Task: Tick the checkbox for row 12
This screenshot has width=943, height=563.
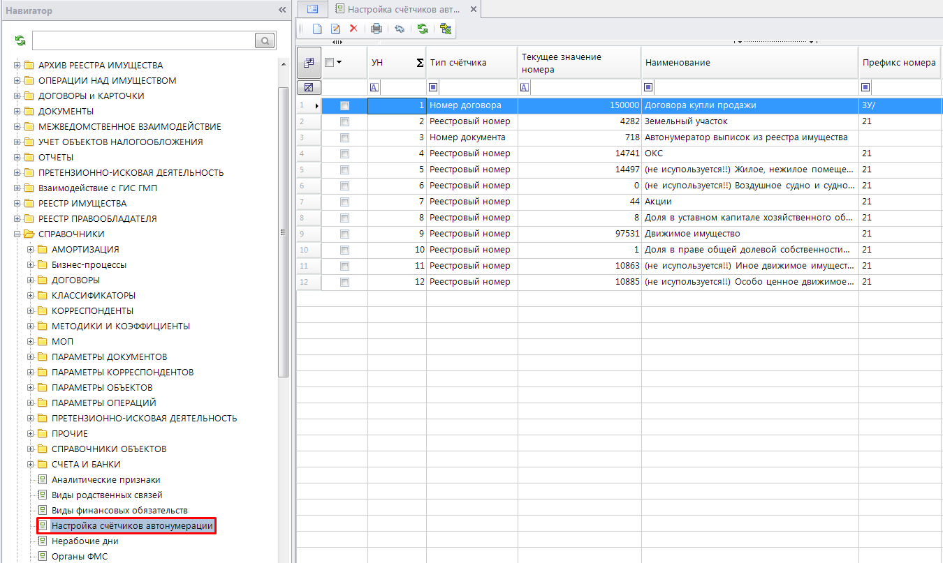Action: (344, 282)
